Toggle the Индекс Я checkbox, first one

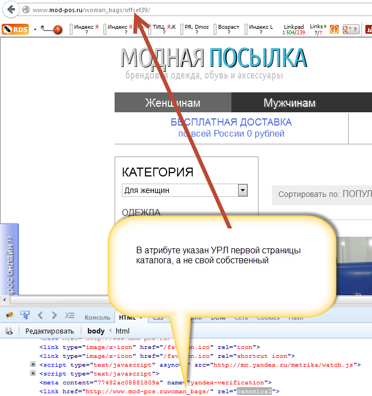71,29
